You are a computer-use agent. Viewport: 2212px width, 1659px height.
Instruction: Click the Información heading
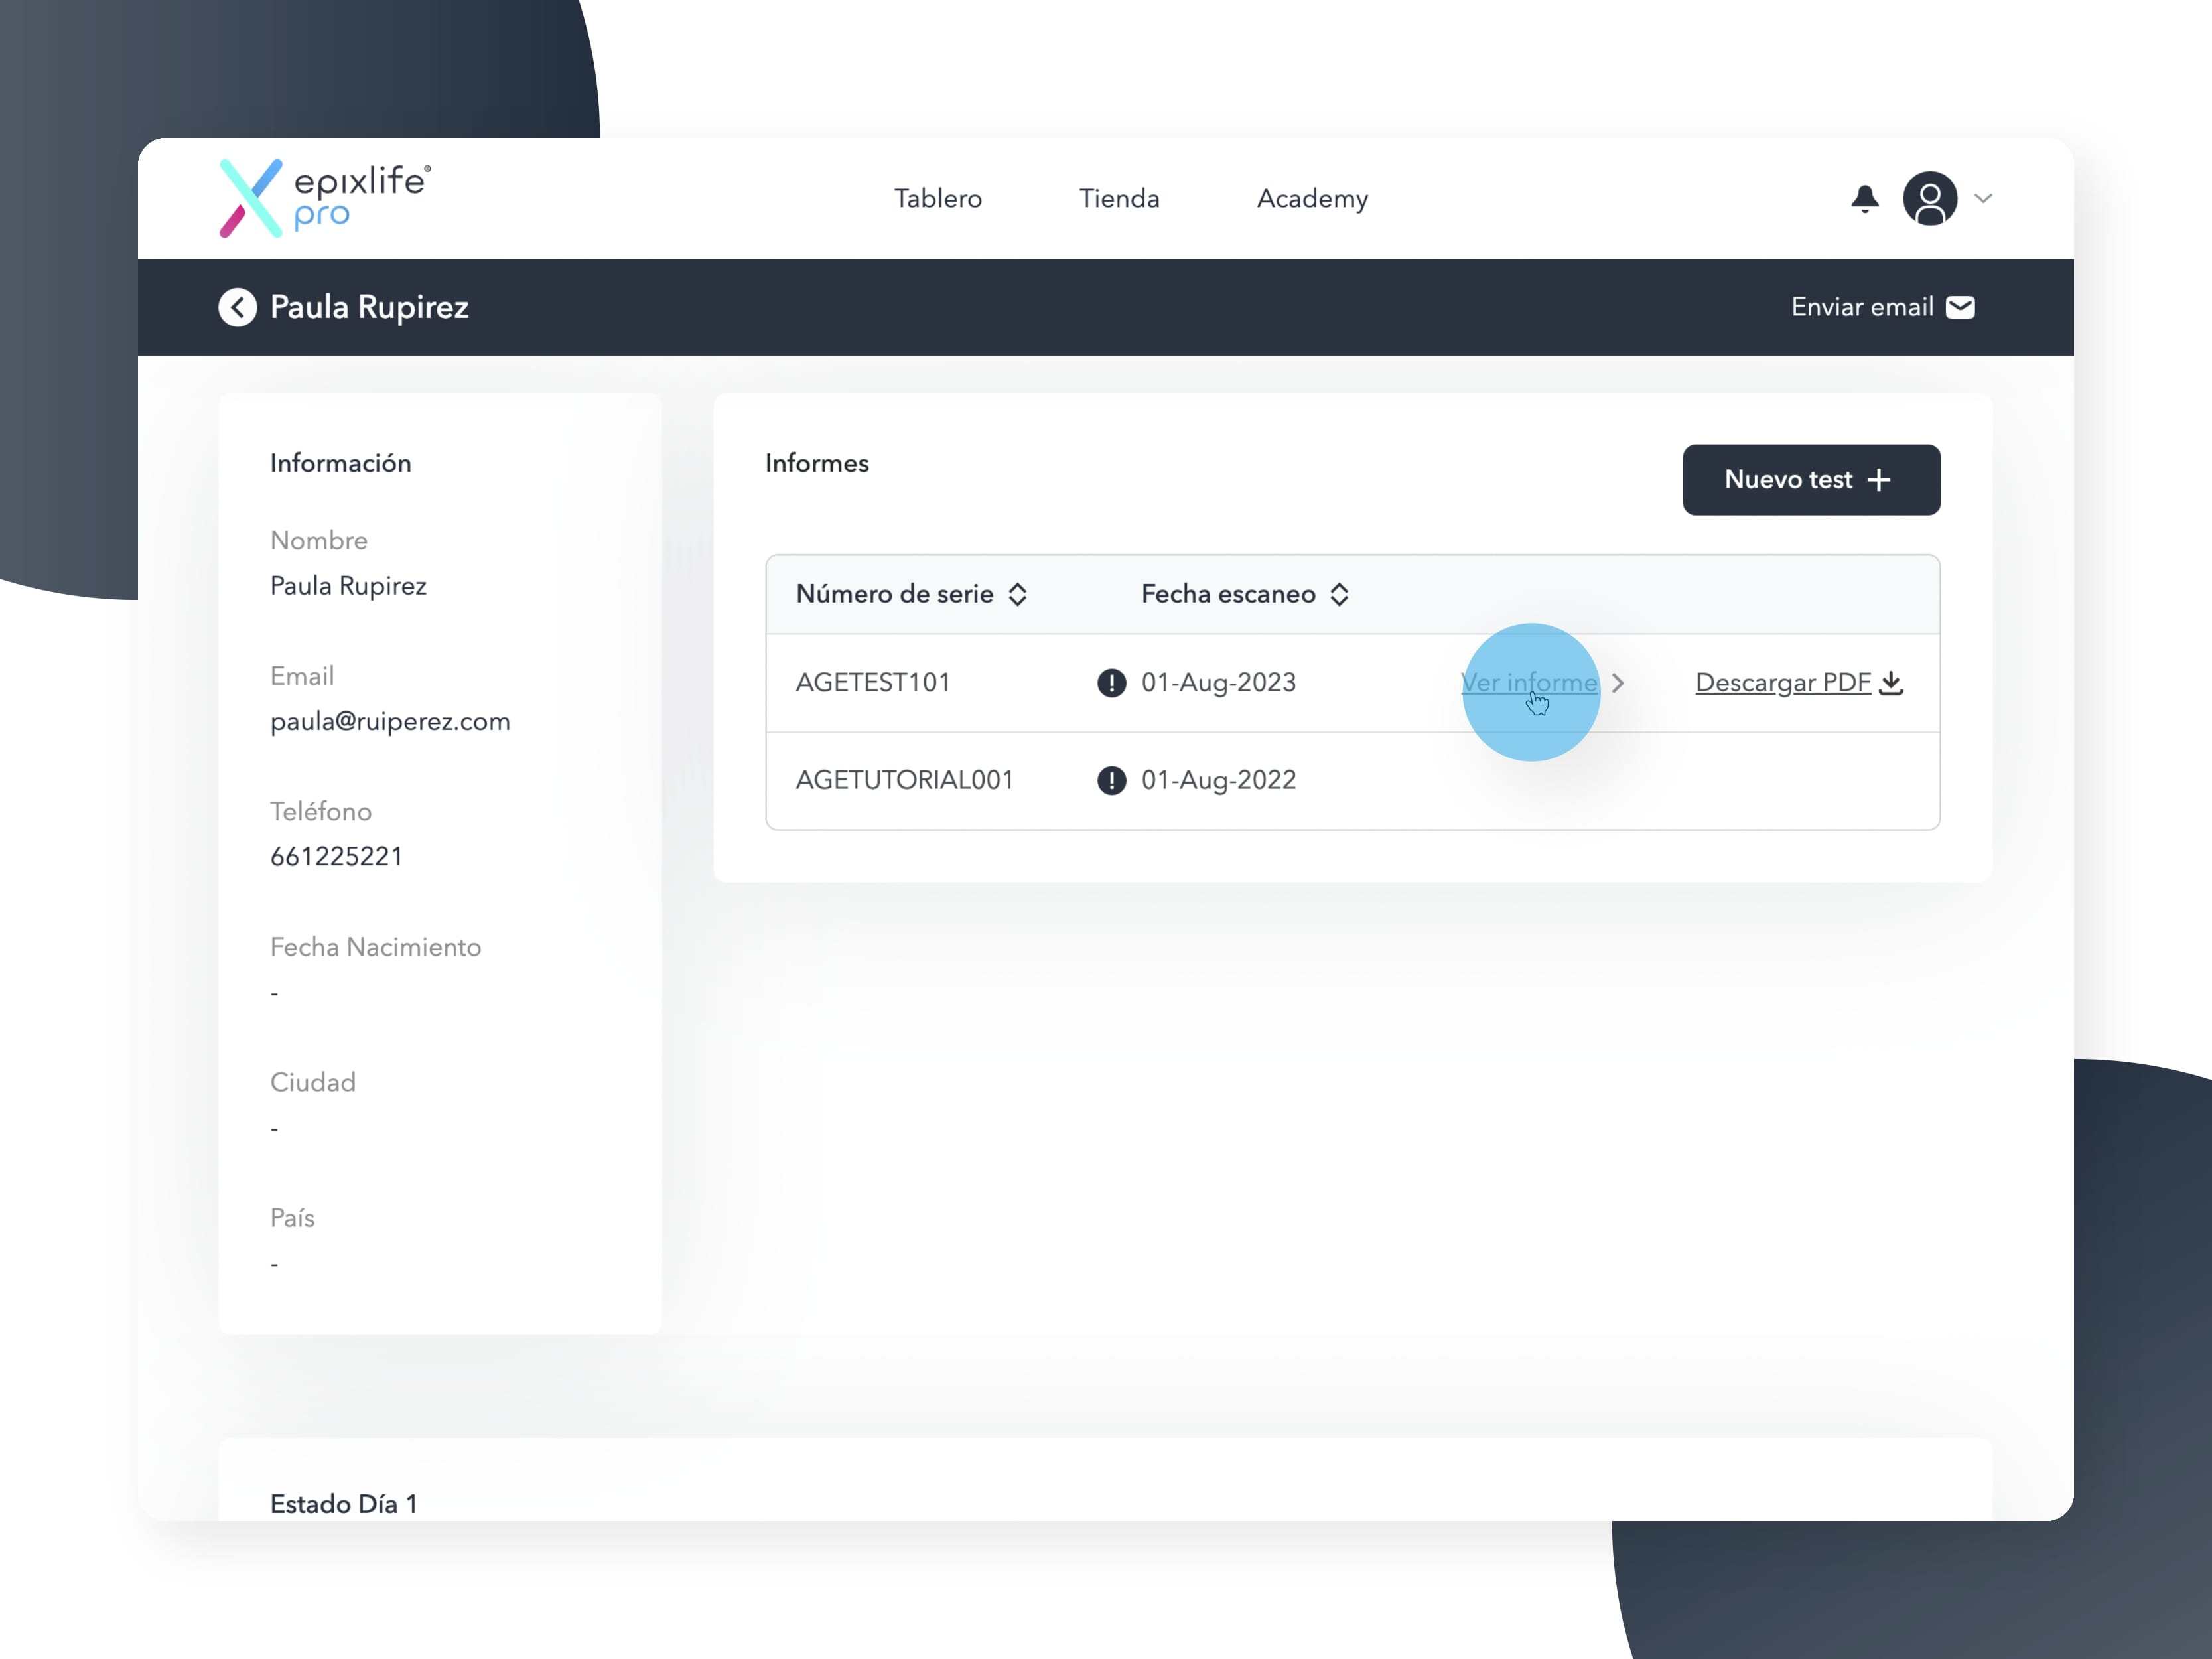click(340, 463)
